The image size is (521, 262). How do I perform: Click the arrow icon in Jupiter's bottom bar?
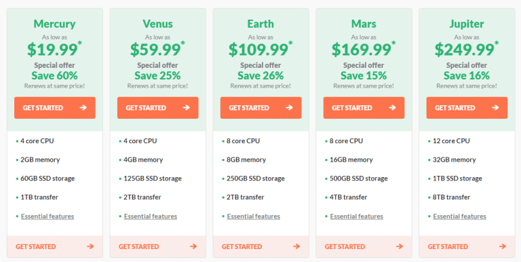tap(503, 246)
